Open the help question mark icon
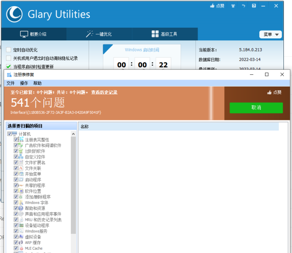This screenshot has height=253, width=292. coord(254,6)
